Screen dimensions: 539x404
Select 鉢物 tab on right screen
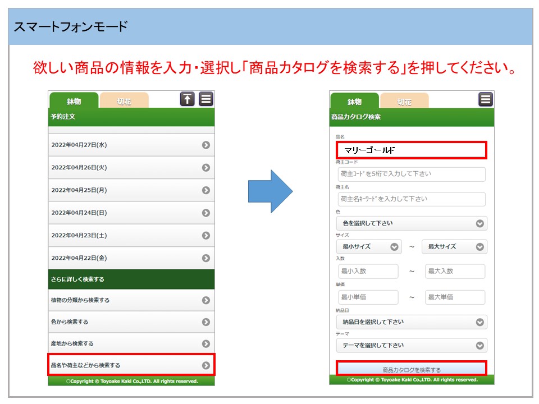point(354,102)
